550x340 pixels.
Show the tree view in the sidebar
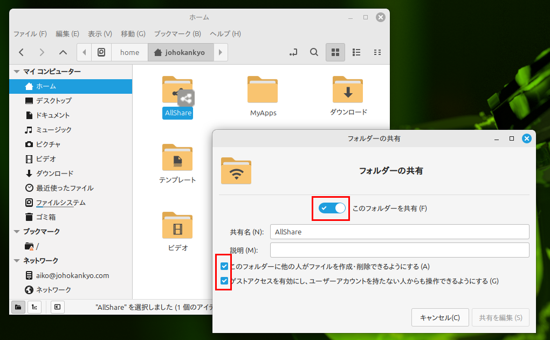(35, 307)
